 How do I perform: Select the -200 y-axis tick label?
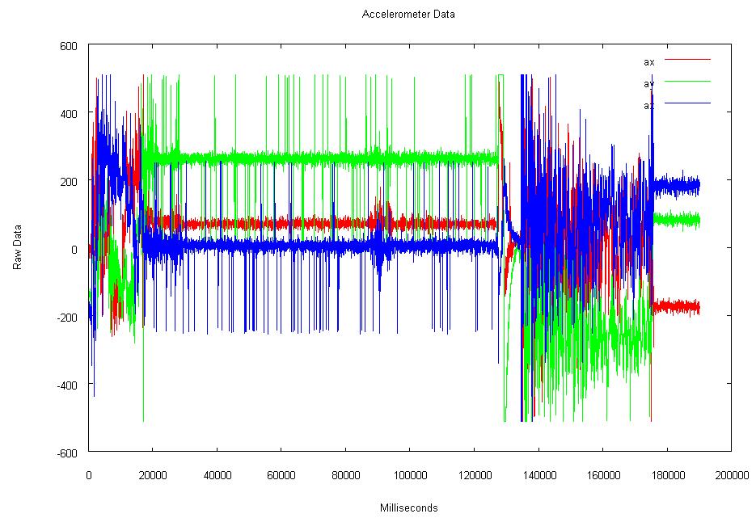click(67, 317)
